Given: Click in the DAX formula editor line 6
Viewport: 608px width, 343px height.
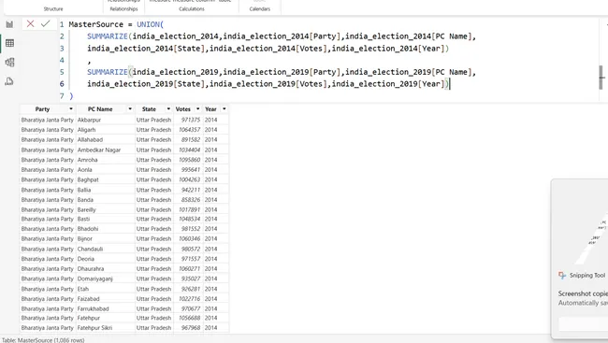Looking at the screenshot, I should 268,84.
